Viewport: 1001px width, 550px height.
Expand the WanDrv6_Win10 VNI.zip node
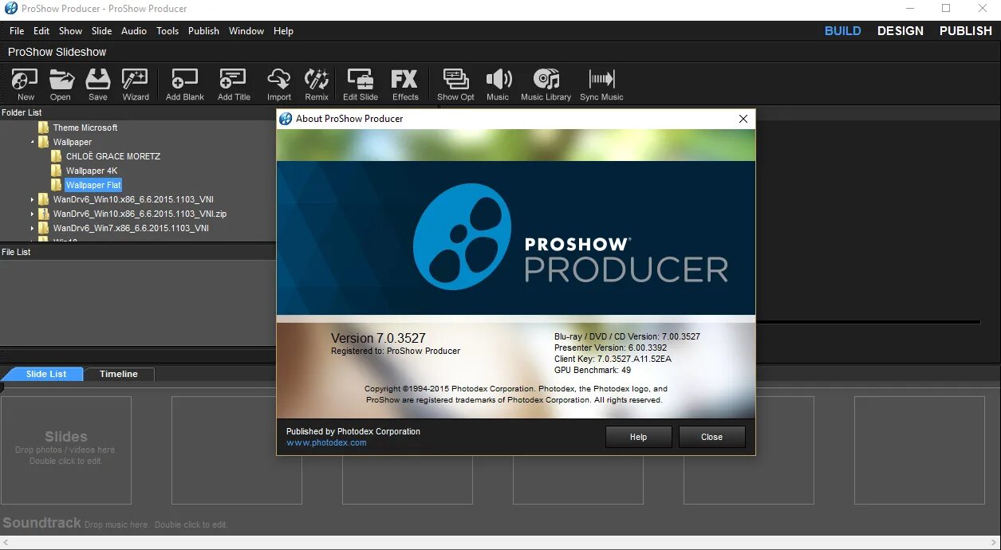point(33,214)
